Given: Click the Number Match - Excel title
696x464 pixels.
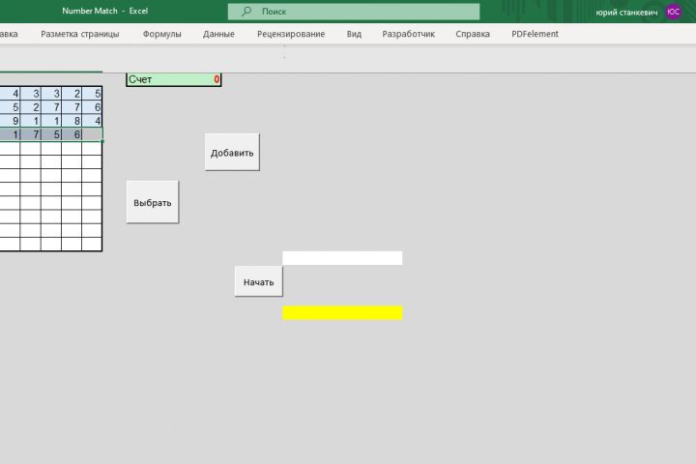Looking at the screenshot, I should point(104,11).
